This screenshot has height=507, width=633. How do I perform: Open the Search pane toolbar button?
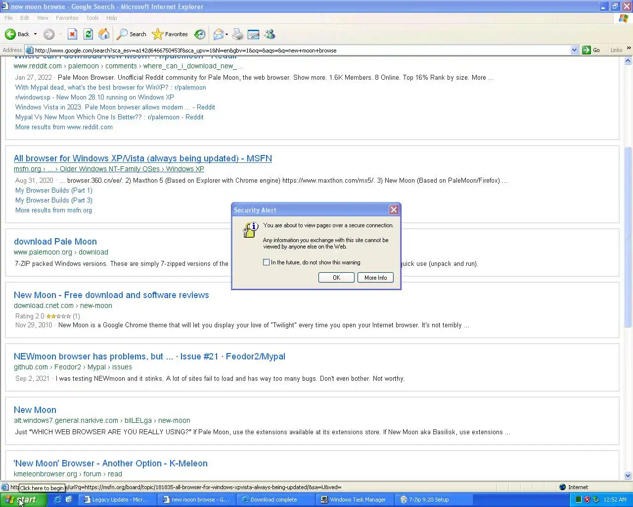click(132, 34)
